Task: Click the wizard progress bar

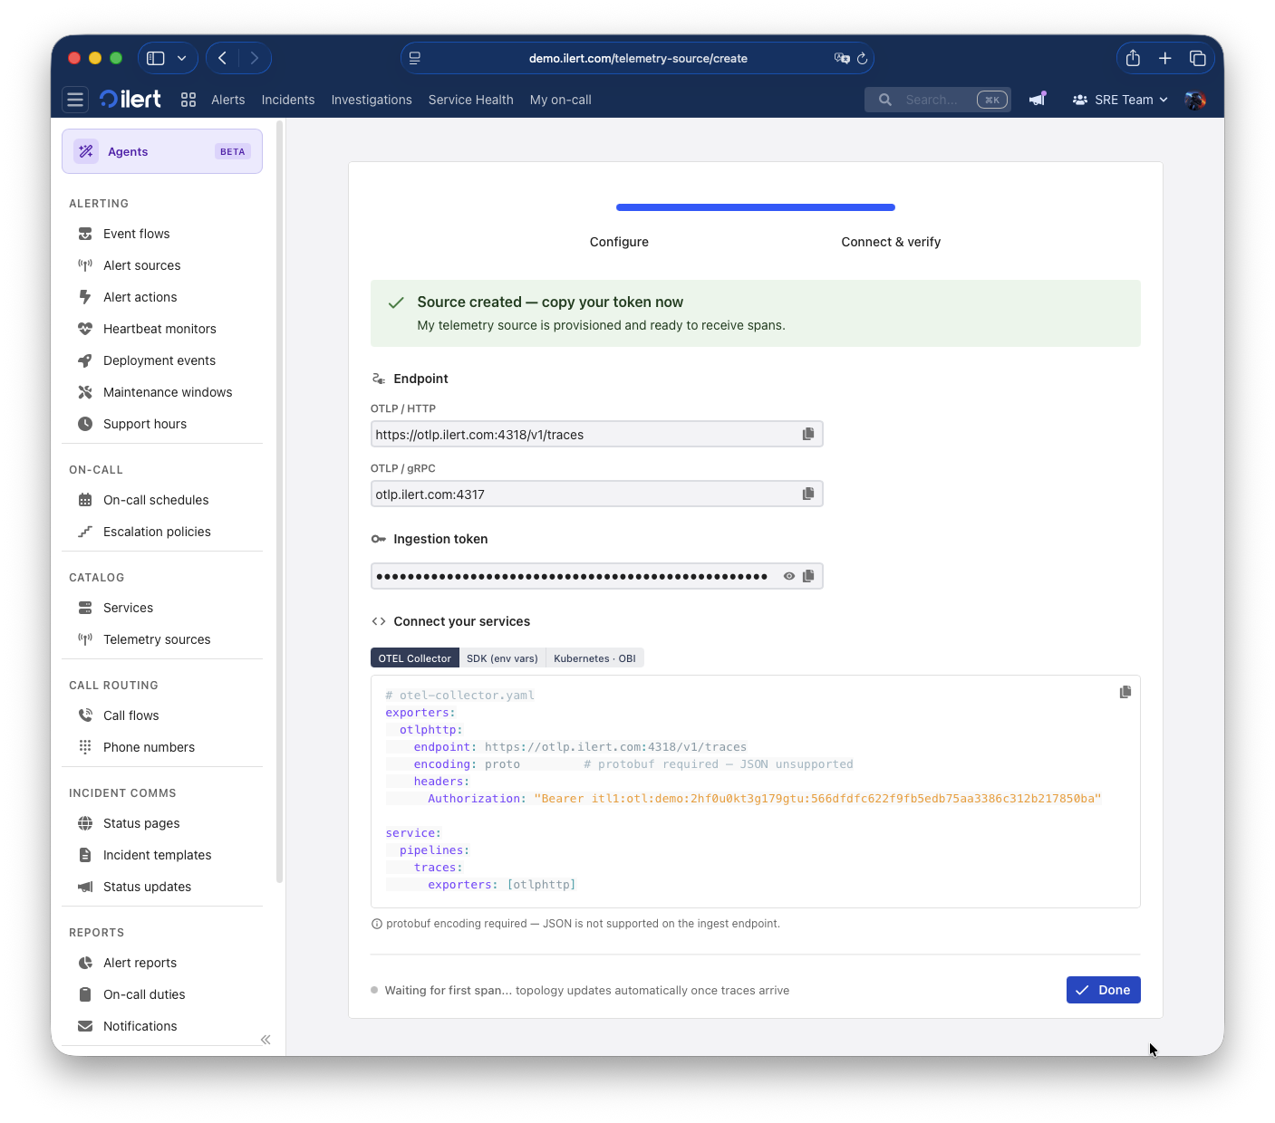Action: pyautogui.click(x=756, y=207)
